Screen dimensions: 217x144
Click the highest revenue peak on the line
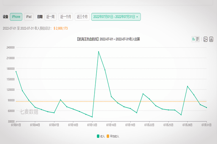[x=98, y=52]
